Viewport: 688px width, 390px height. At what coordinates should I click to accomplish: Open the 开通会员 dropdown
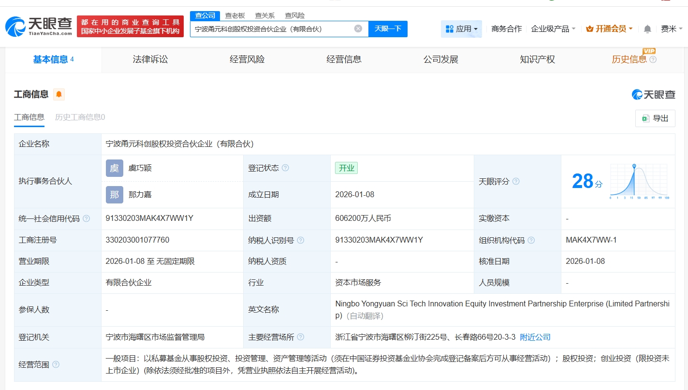[x=609, y=29]
